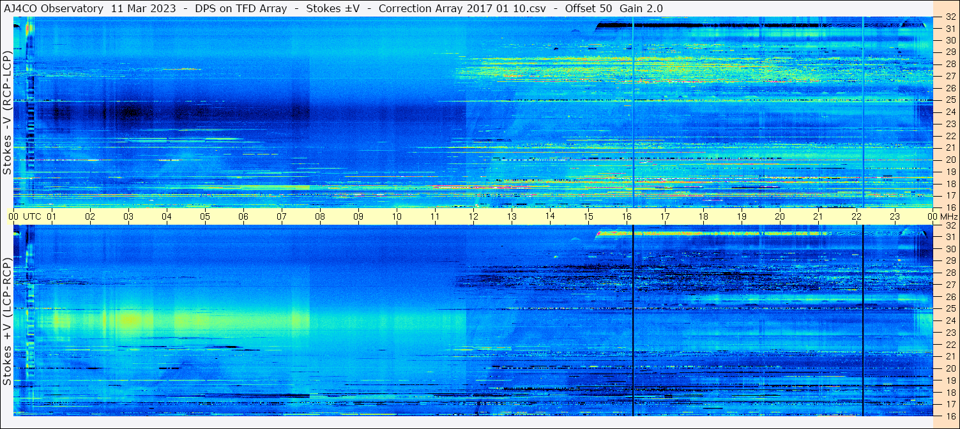Click the 28 MHz label of the Stokes -V panel
The width and height of the screenshot is (960, 429).
950,64
